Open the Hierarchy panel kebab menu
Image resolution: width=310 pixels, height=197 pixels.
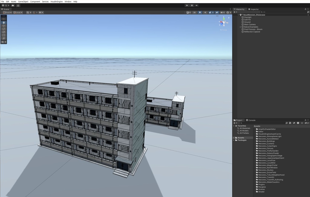click(308, 9)
